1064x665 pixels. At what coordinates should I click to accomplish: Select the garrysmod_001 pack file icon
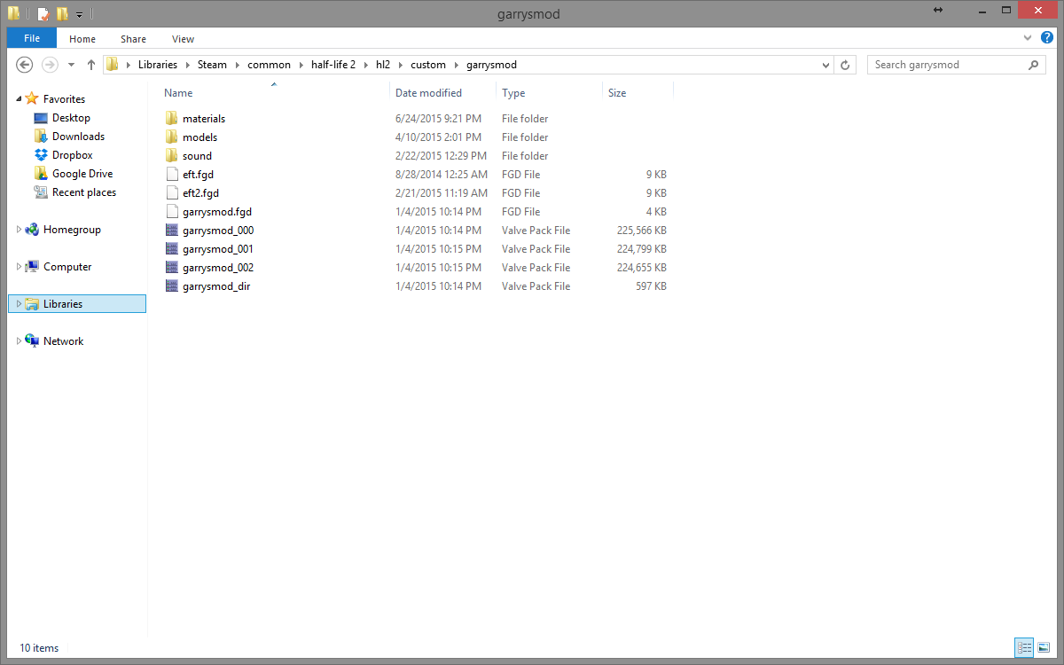(x=172, y=249)
